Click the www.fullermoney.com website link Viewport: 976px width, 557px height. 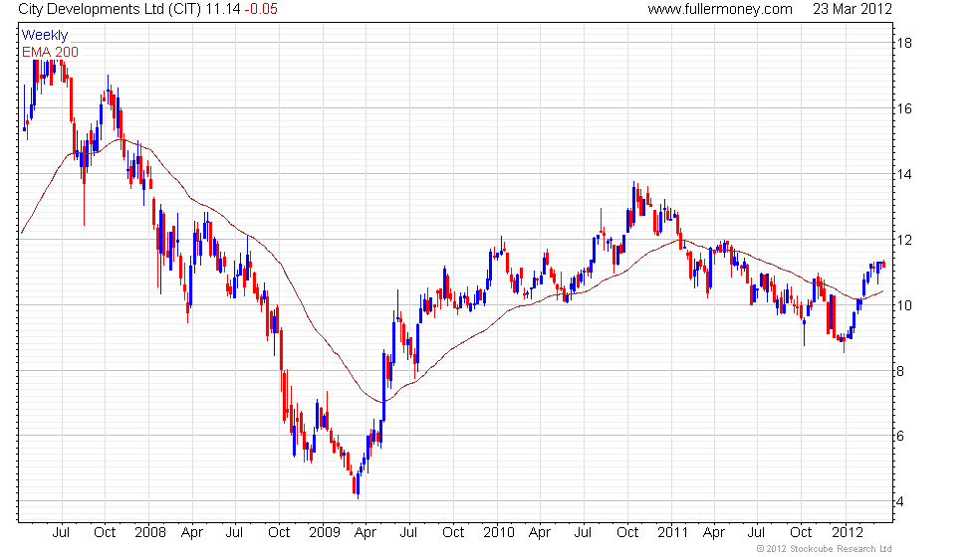(x=719, y=9)
